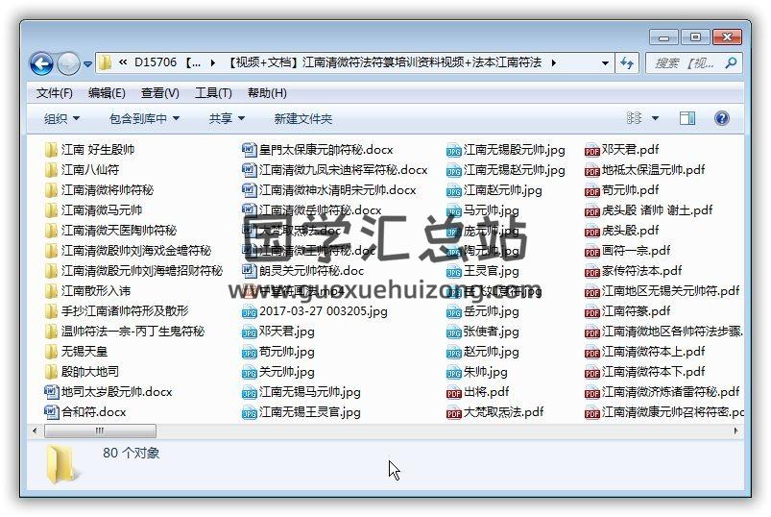Expand arrow after 江南符法 breadcrumb
This screenshot has width=771, height=517.
[x=554, y=63]
